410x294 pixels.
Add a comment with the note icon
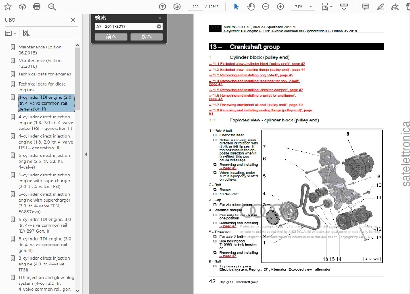coord(366,6)
